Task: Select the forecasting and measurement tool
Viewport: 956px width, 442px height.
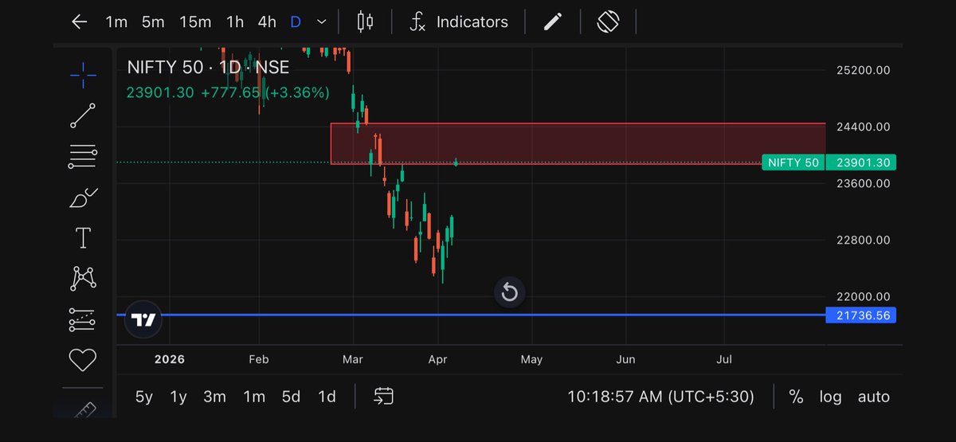Action: [x=83, y=319]
